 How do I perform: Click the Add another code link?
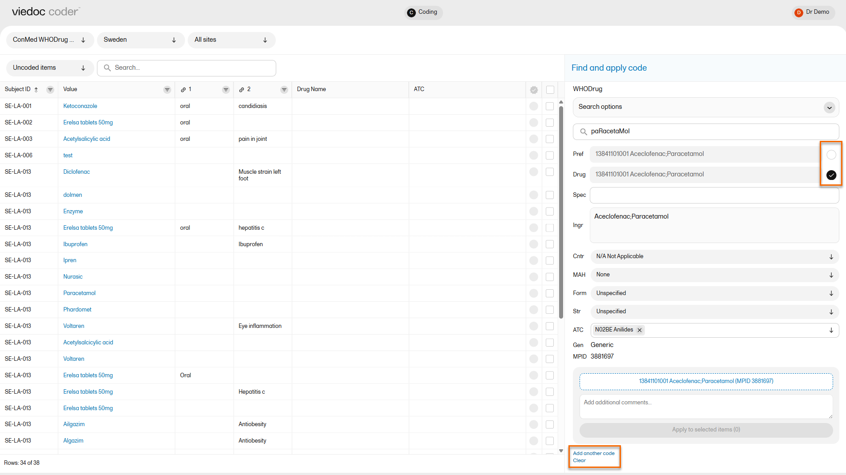click(x=593, y=453)
